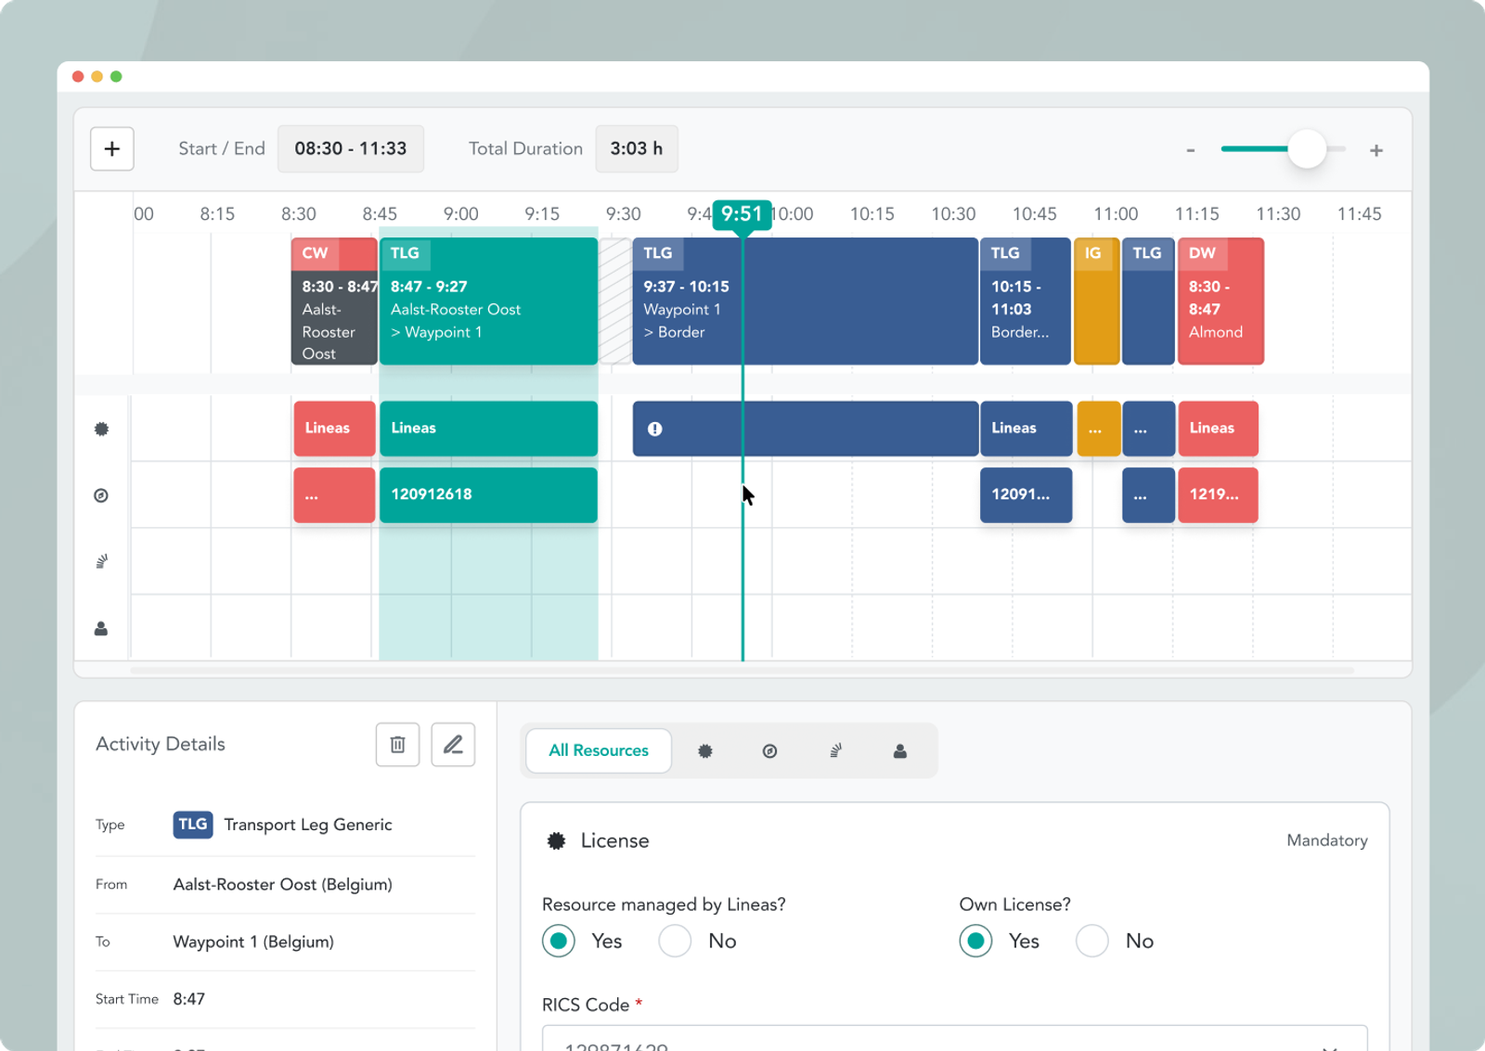1485x1051 pixels.
Task: Switch to the All Resources tab
Action: point(599,750)
